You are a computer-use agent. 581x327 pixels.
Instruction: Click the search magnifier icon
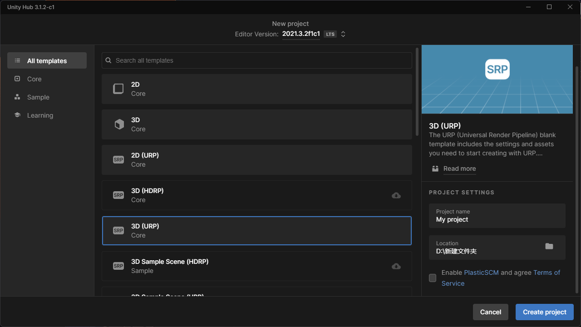[x=108, y=60]
